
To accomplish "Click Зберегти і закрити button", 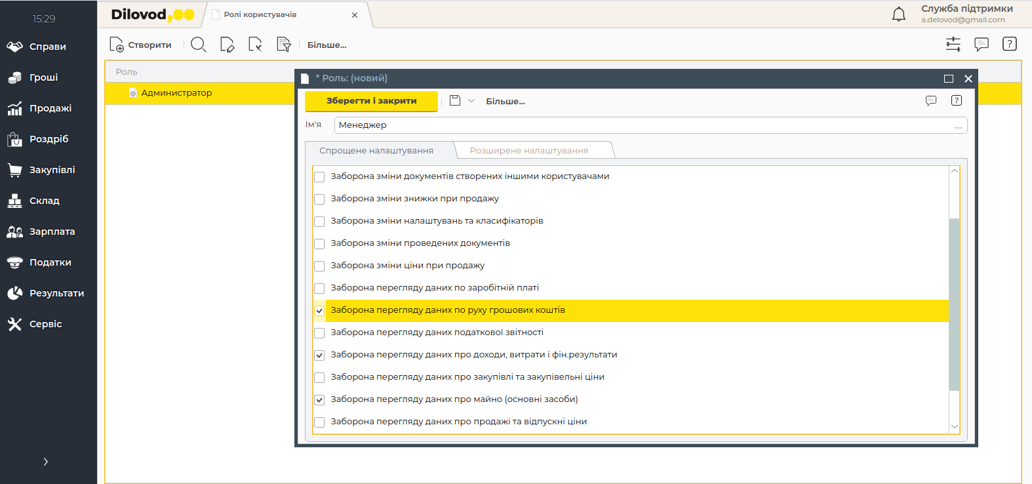I will tap(371, 101).
